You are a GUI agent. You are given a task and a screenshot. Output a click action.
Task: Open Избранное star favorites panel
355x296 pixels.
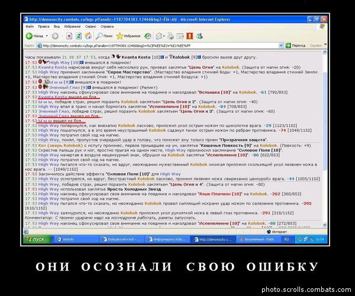point(128,36)
